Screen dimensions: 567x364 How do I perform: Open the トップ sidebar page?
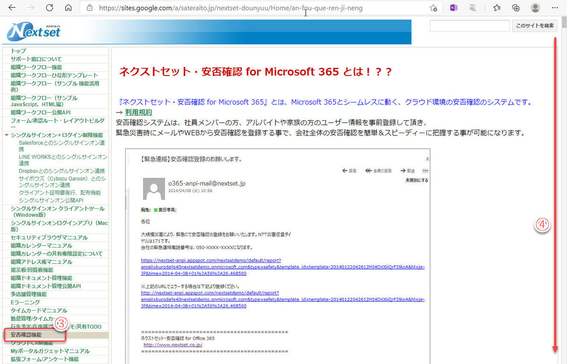click(x=18, y=51)
